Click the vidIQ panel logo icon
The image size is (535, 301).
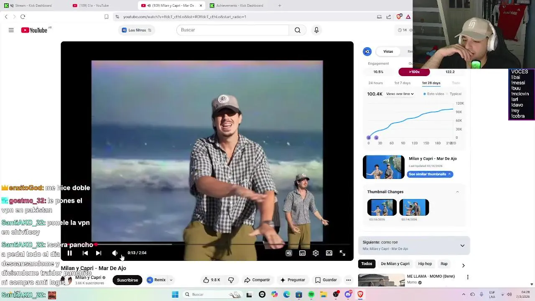367,51
